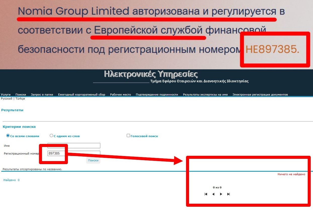This screenshot has height=210, width=313.
Task: Open "Подтверждение подлинности" menu item
Action: [157, 95]
